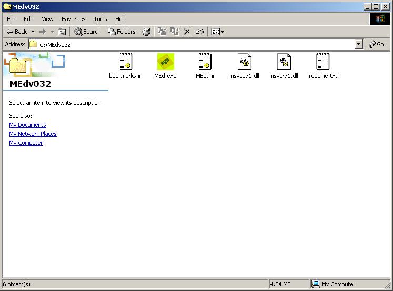
Task: Select the msvcp71.dll file icon
Action: [x=244, y=62]
